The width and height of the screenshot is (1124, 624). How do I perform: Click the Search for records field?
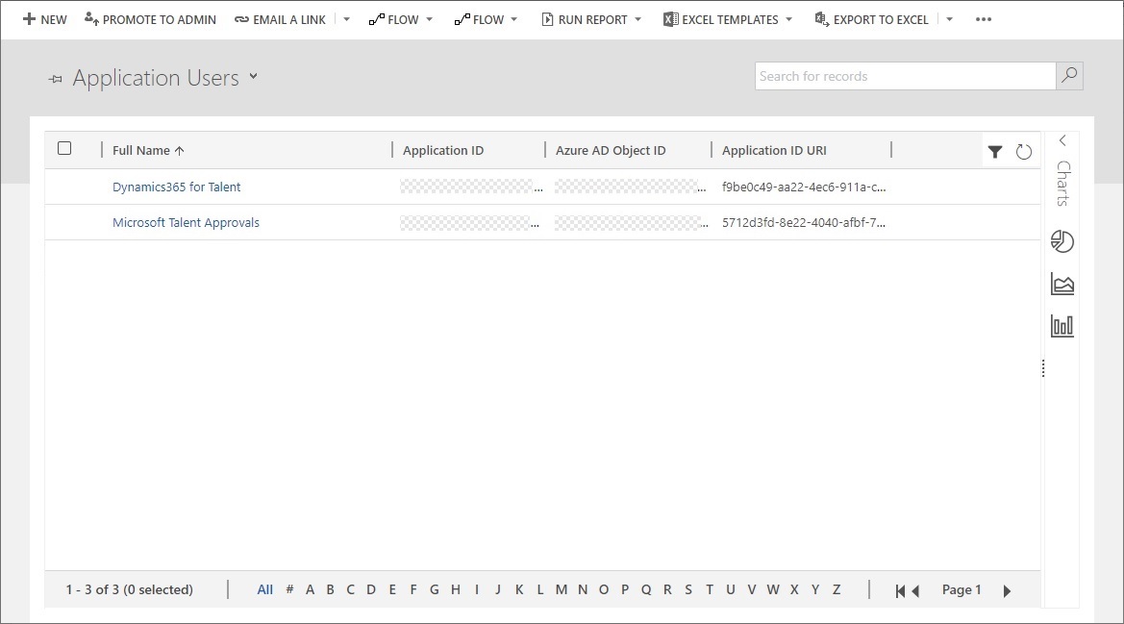coord(905,76)
